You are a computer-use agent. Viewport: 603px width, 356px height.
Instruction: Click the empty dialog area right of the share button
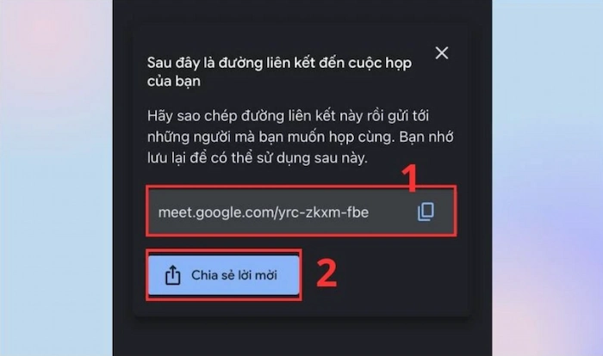click(384, 275)
